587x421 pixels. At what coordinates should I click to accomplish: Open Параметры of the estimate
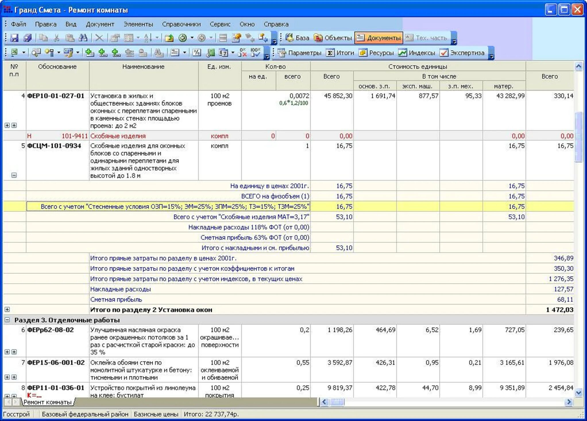click(x=300, y=53)
